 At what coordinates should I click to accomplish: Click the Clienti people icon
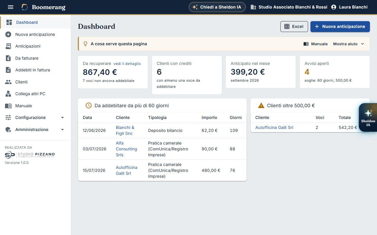(8, 82)
